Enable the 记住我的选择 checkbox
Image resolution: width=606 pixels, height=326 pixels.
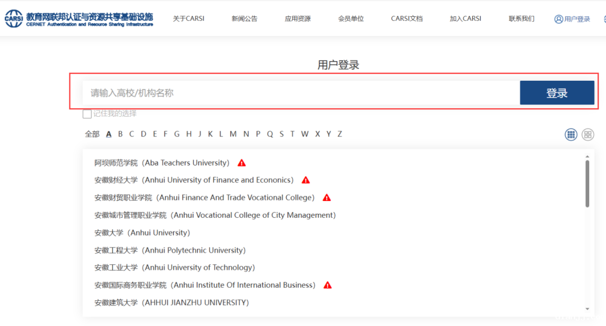click(x=87, y=114)
